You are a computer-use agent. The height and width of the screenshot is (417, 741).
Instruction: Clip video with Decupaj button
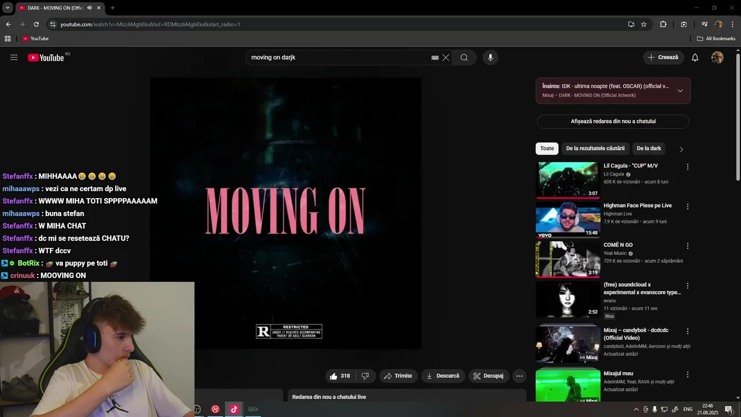coord(489,376)
